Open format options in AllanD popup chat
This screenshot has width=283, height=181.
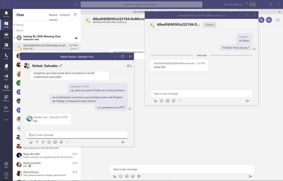(155, 101)
